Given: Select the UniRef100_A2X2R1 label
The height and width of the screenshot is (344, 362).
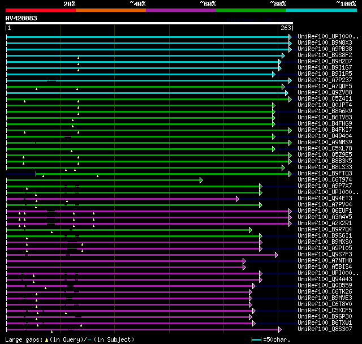Looking at the screenshot, I should tap(325, 223).
